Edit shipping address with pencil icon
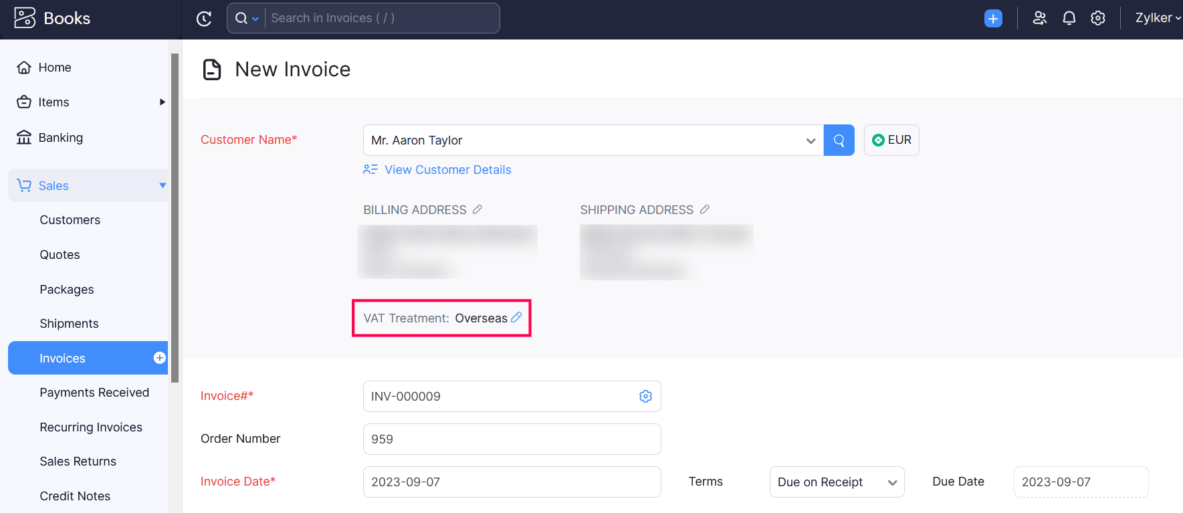The height and width of the screenshot is (513, 1183). click(x=705, y=209)
